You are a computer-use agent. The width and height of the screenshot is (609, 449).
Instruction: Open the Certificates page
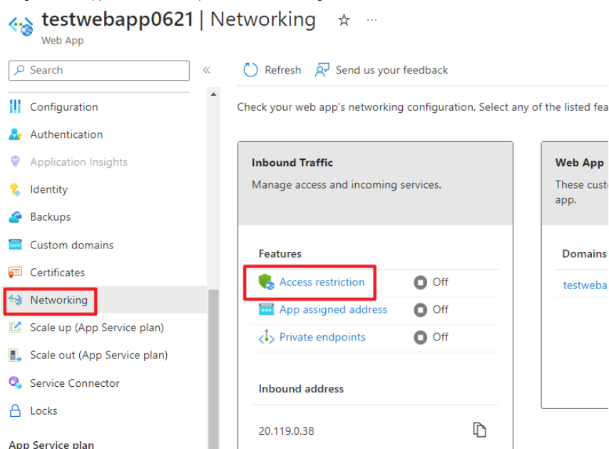click(x=58, y=273)
